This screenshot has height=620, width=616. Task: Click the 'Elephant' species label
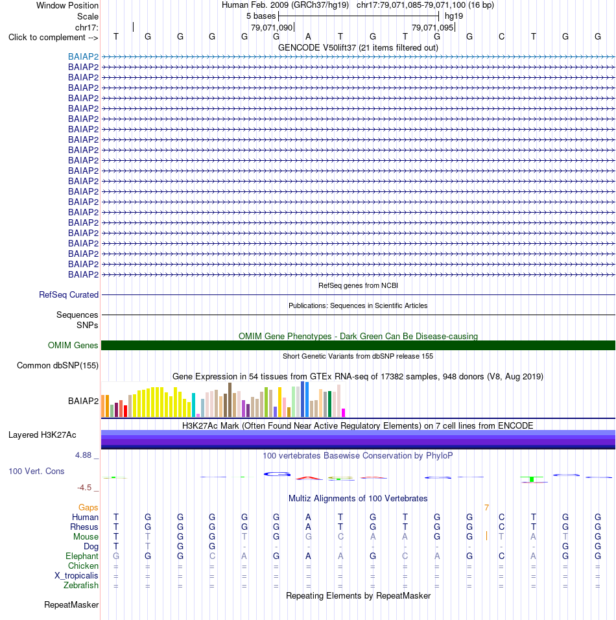pyautogui.click(x=82, y=556)
